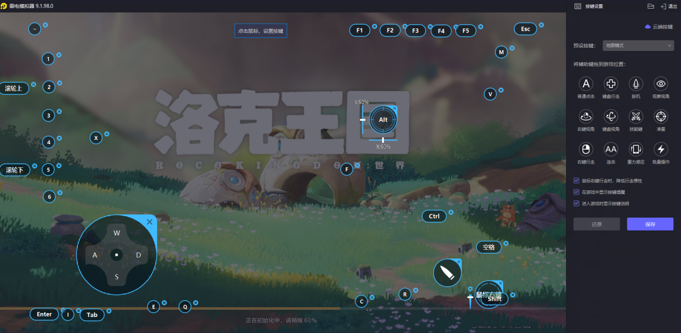The image size is (681, 333).
Task: Select the Shift key mapping
Action: (494, 299)
